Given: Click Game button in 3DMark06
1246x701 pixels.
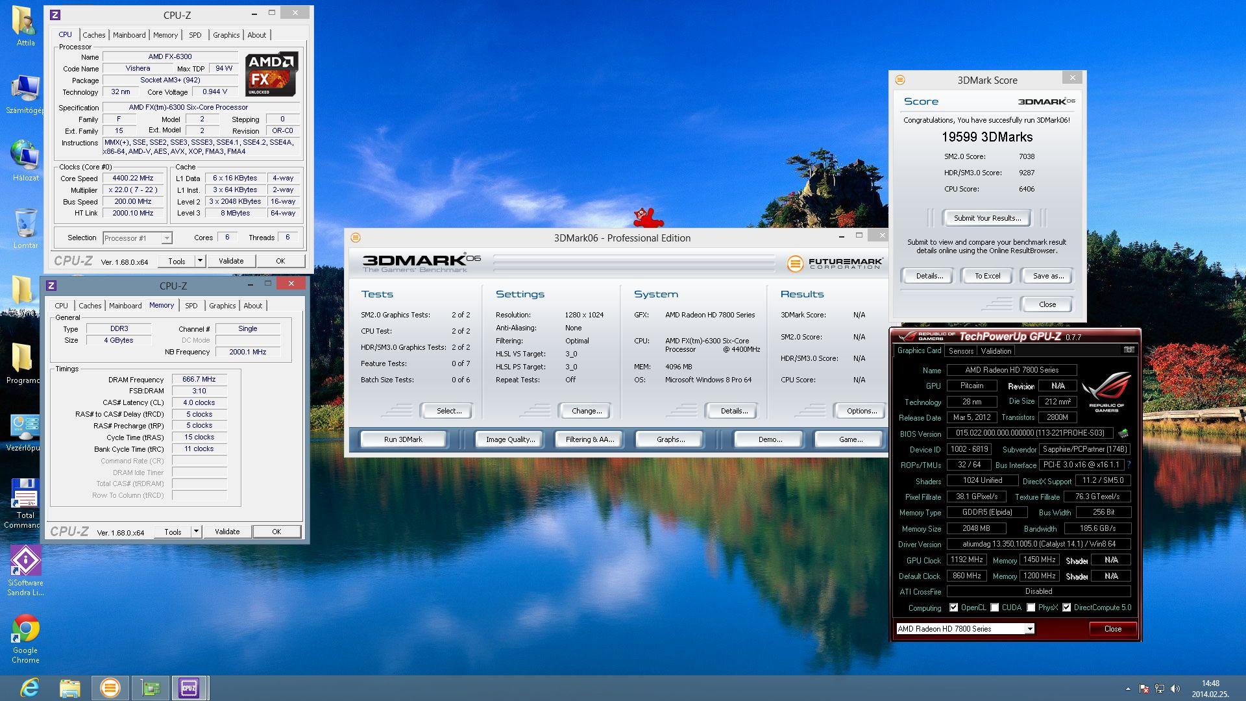Looking at the screenshot, I should pos(850,439).
